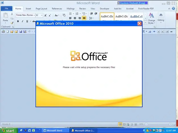Open the font size dropdown showing 12

tap(42, 15)
